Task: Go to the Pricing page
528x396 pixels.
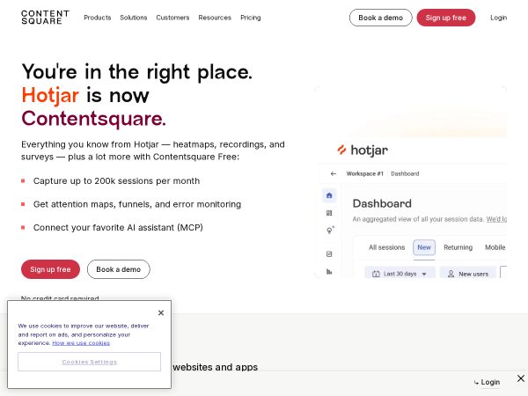Action: (251, 18)
